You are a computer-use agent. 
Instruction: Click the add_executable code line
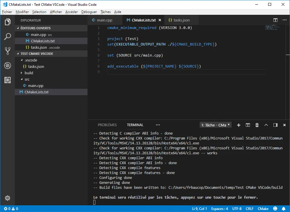[x=154, y=66]
